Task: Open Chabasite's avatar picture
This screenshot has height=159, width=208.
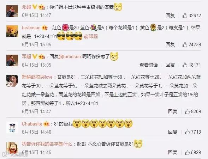Action: pyautogui.click(x=12, y=128)
